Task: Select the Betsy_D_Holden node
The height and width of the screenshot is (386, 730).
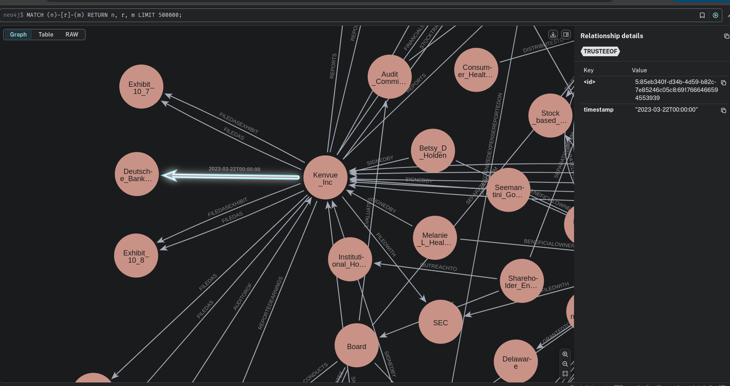Action: point(433,151)
